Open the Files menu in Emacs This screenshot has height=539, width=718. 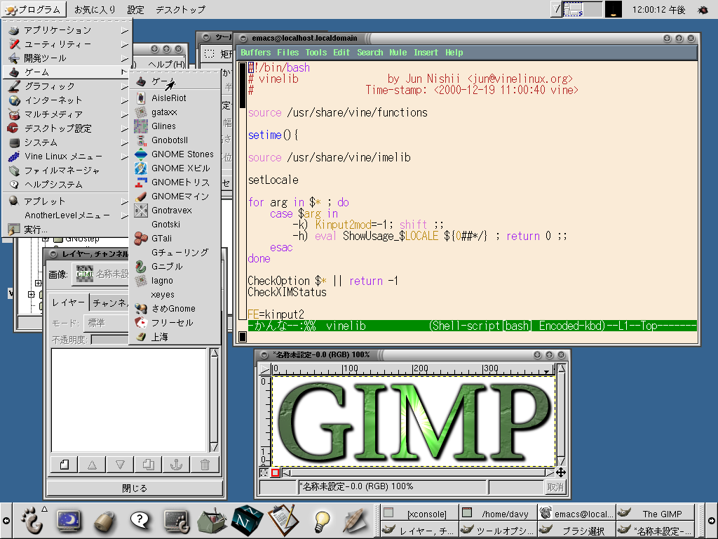(x=287, y=53)
